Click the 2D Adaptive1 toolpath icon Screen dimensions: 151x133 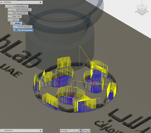(14, 27)
